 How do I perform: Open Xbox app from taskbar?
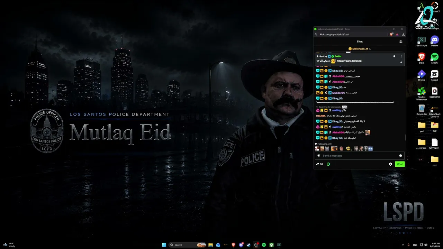click(271, 245)
